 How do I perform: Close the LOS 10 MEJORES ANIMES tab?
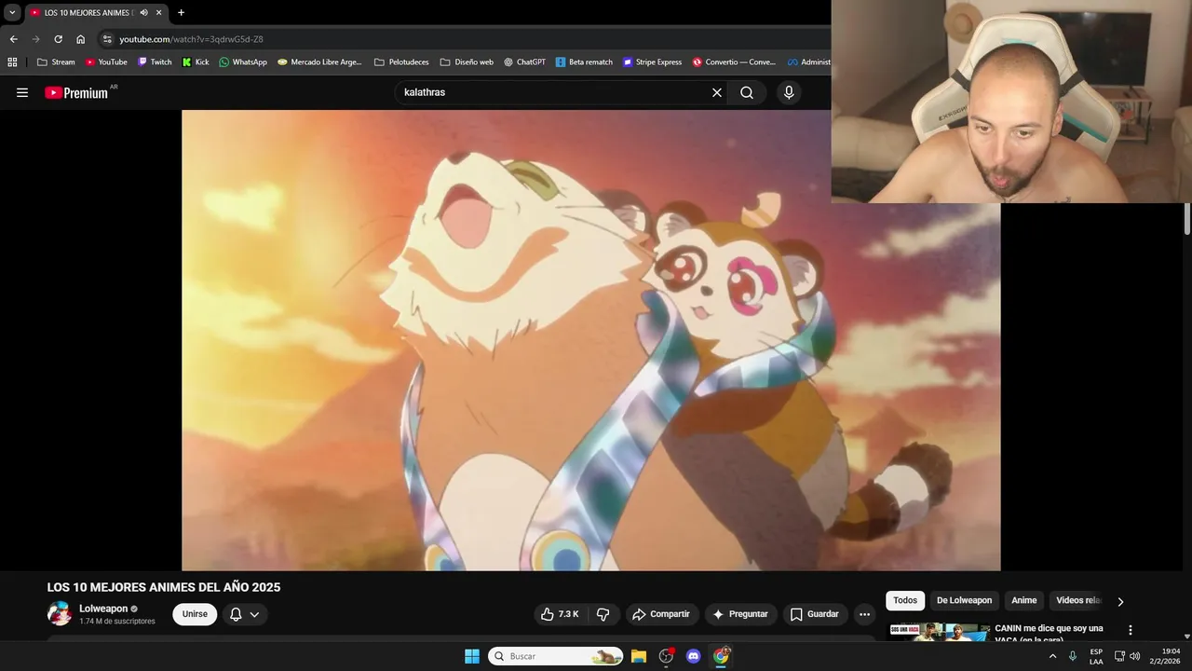coord(158,12)
